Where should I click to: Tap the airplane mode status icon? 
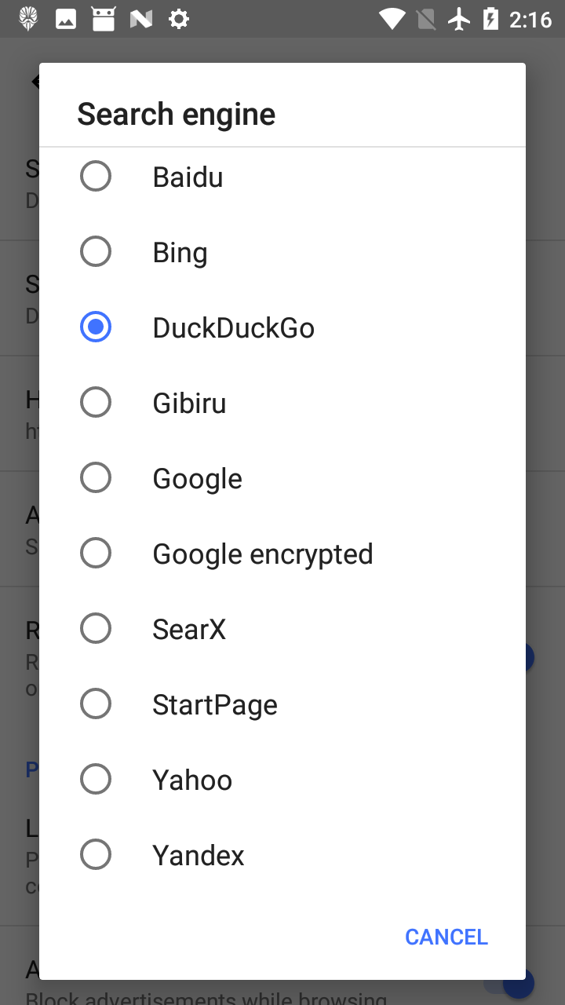click(459, 19)
